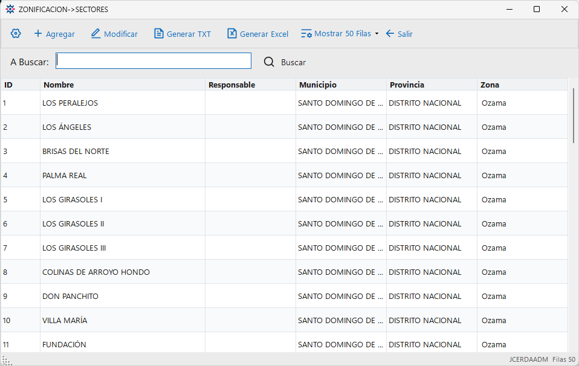Click the Salir back arrow icon
This screenshot has width=579, height=366.
(390, 34)
